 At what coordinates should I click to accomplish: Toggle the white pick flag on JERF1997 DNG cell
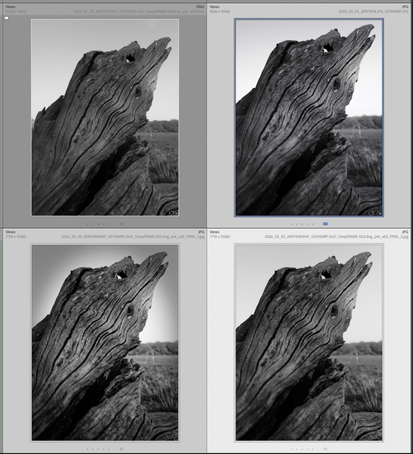coord(7,18)
